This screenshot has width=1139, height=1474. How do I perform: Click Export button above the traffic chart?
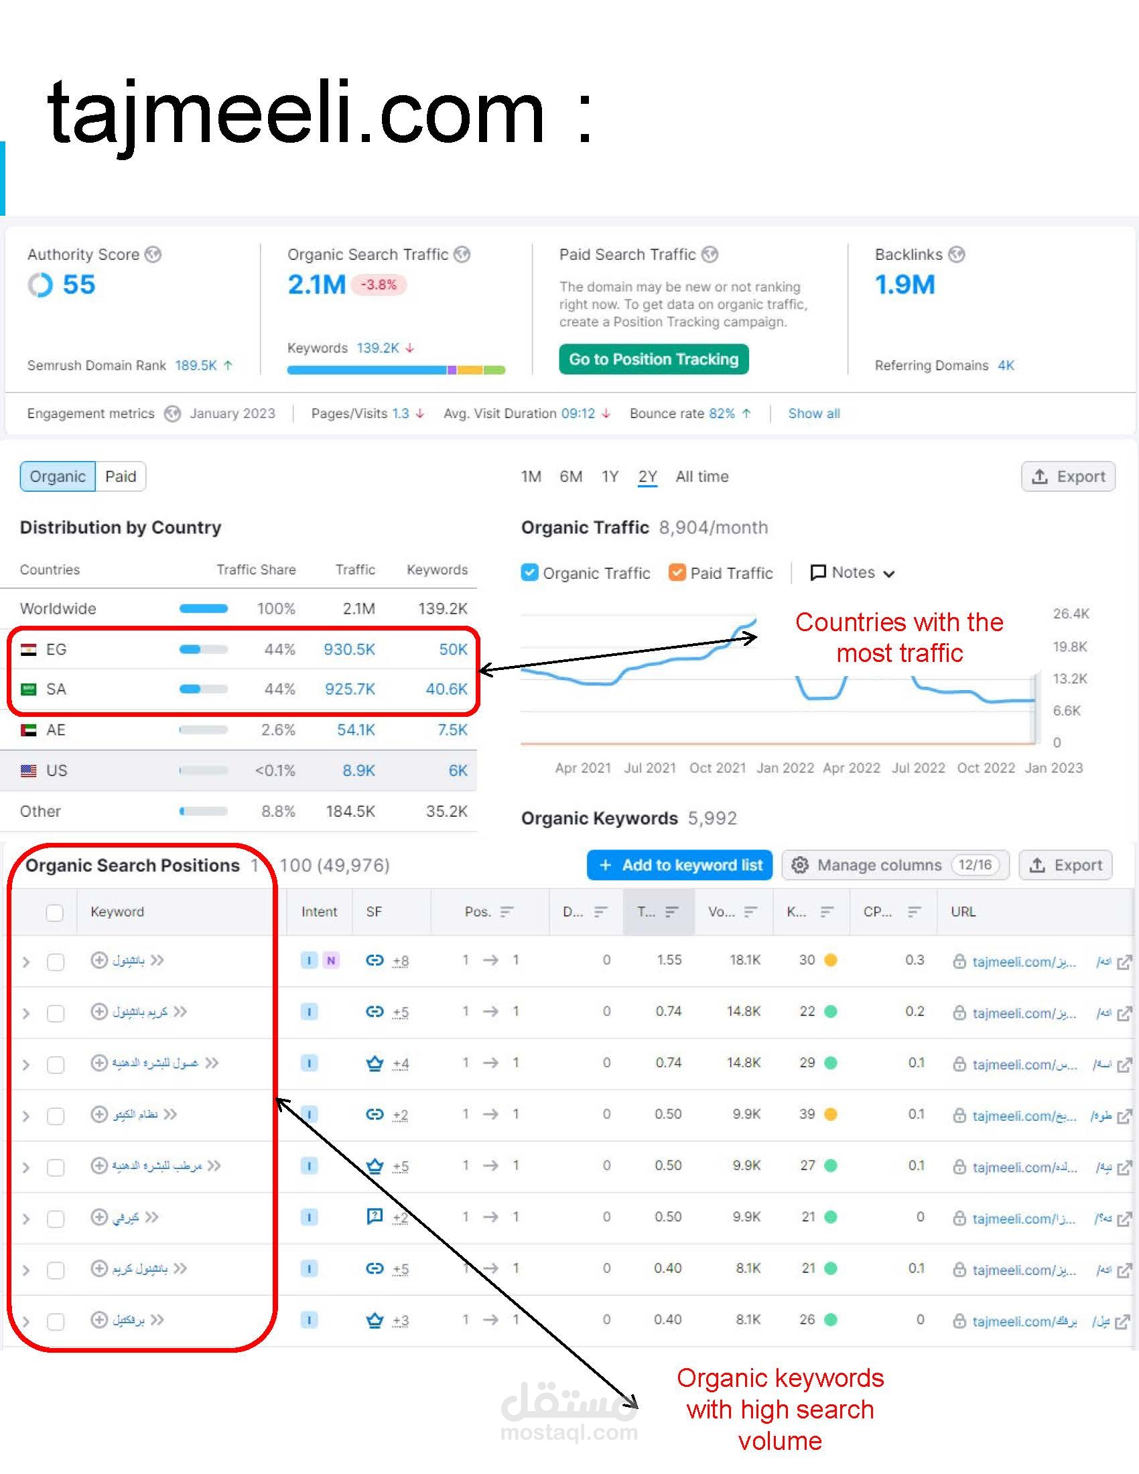point(1068,476)
